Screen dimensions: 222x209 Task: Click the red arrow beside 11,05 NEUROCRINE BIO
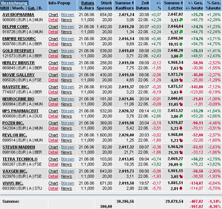click(x=181, y=104)
